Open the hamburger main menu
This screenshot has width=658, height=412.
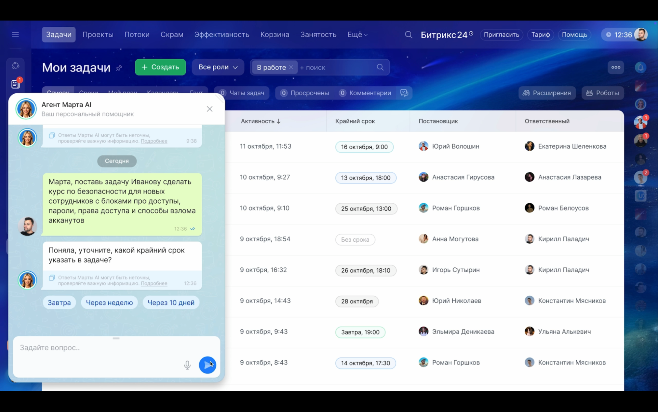coord(15,35)
